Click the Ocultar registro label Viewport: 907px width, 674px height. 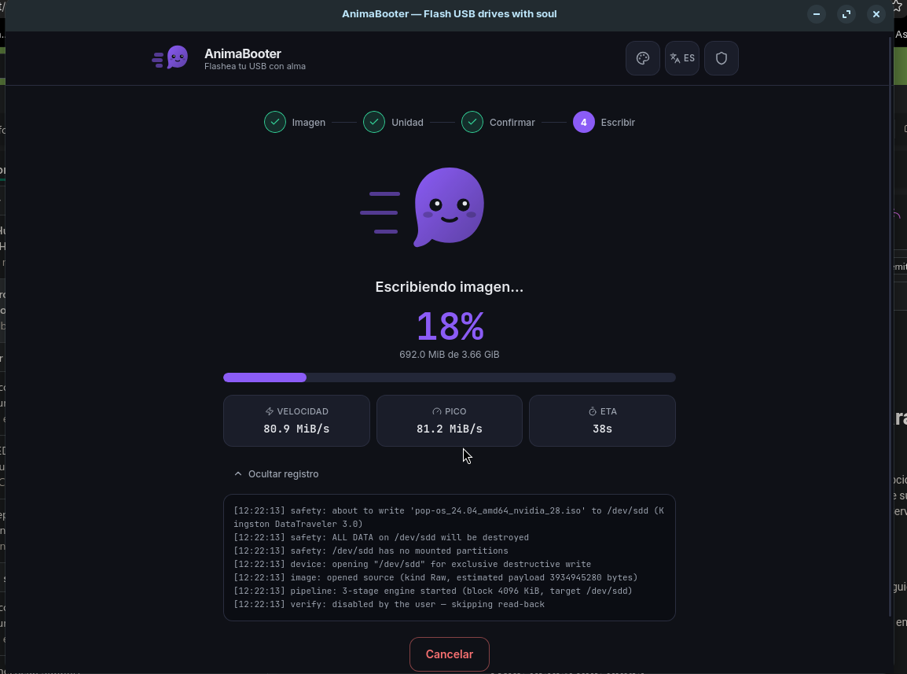(284, 473)
